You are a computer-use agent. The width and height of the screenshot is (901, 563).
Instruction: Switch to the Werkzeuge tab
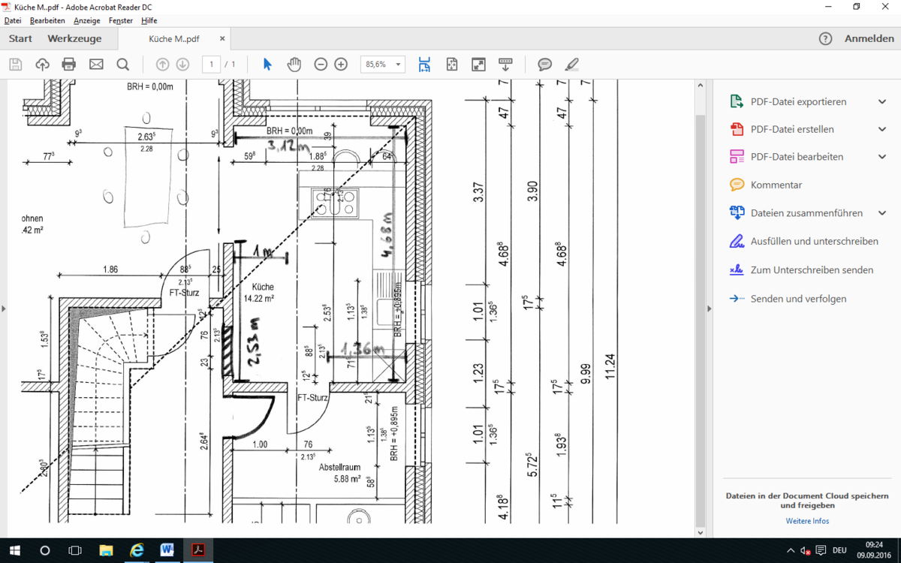pyautogui.click(x=74, y=39)
